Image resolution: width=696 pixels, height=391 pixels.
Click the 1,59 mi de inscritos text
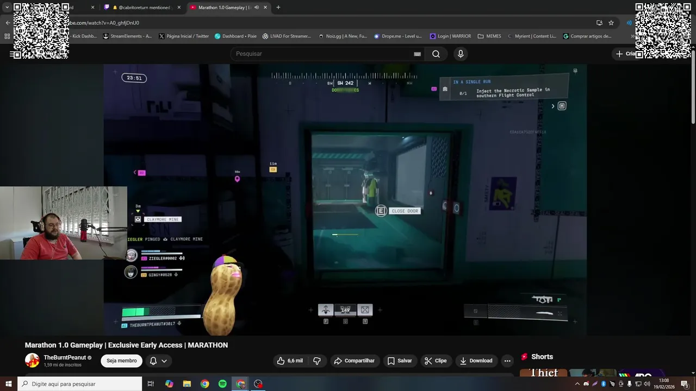[63, 365]
